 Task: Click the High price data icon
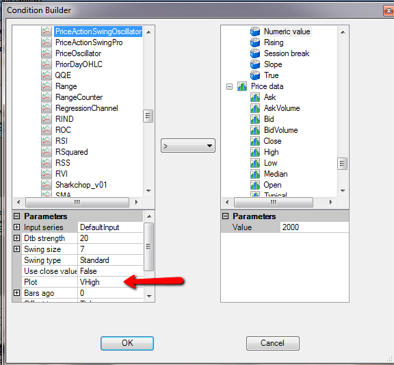click(255, 152)
